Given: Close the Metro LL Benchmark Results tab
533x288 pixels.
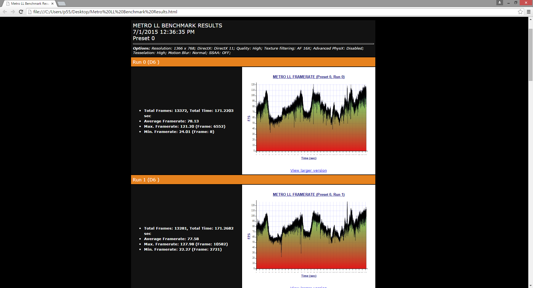Looking at the screenshot, I should 52,4.
